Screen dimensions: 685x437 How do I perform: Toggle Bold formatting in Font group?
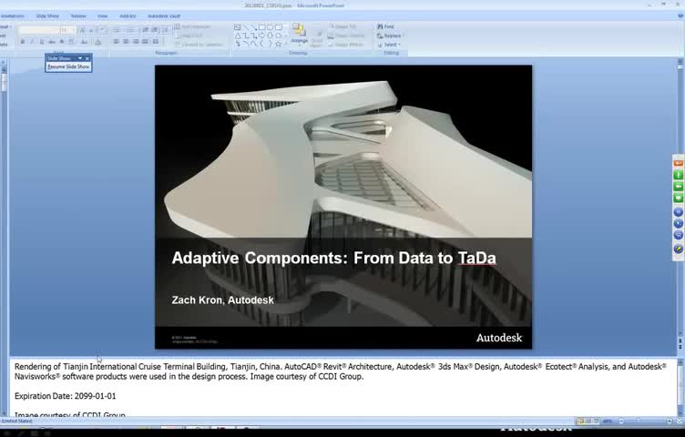22,42
